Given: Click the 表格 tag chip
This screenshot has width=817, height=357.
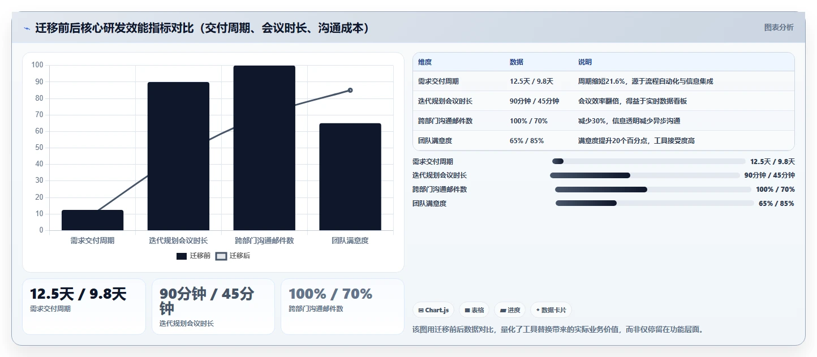Looking at the screenshot, I should point(474,310).
